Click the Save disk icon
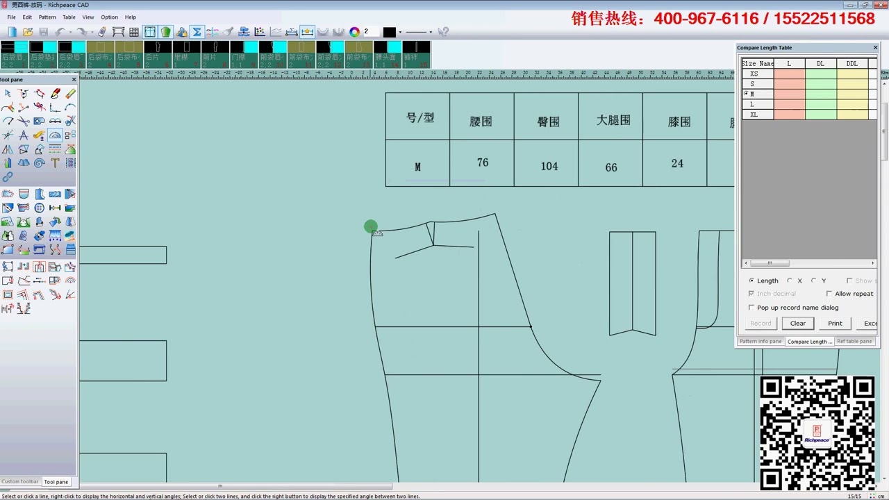Image resolution: width=889 pixels, height=500 pixels. point(43,32)
